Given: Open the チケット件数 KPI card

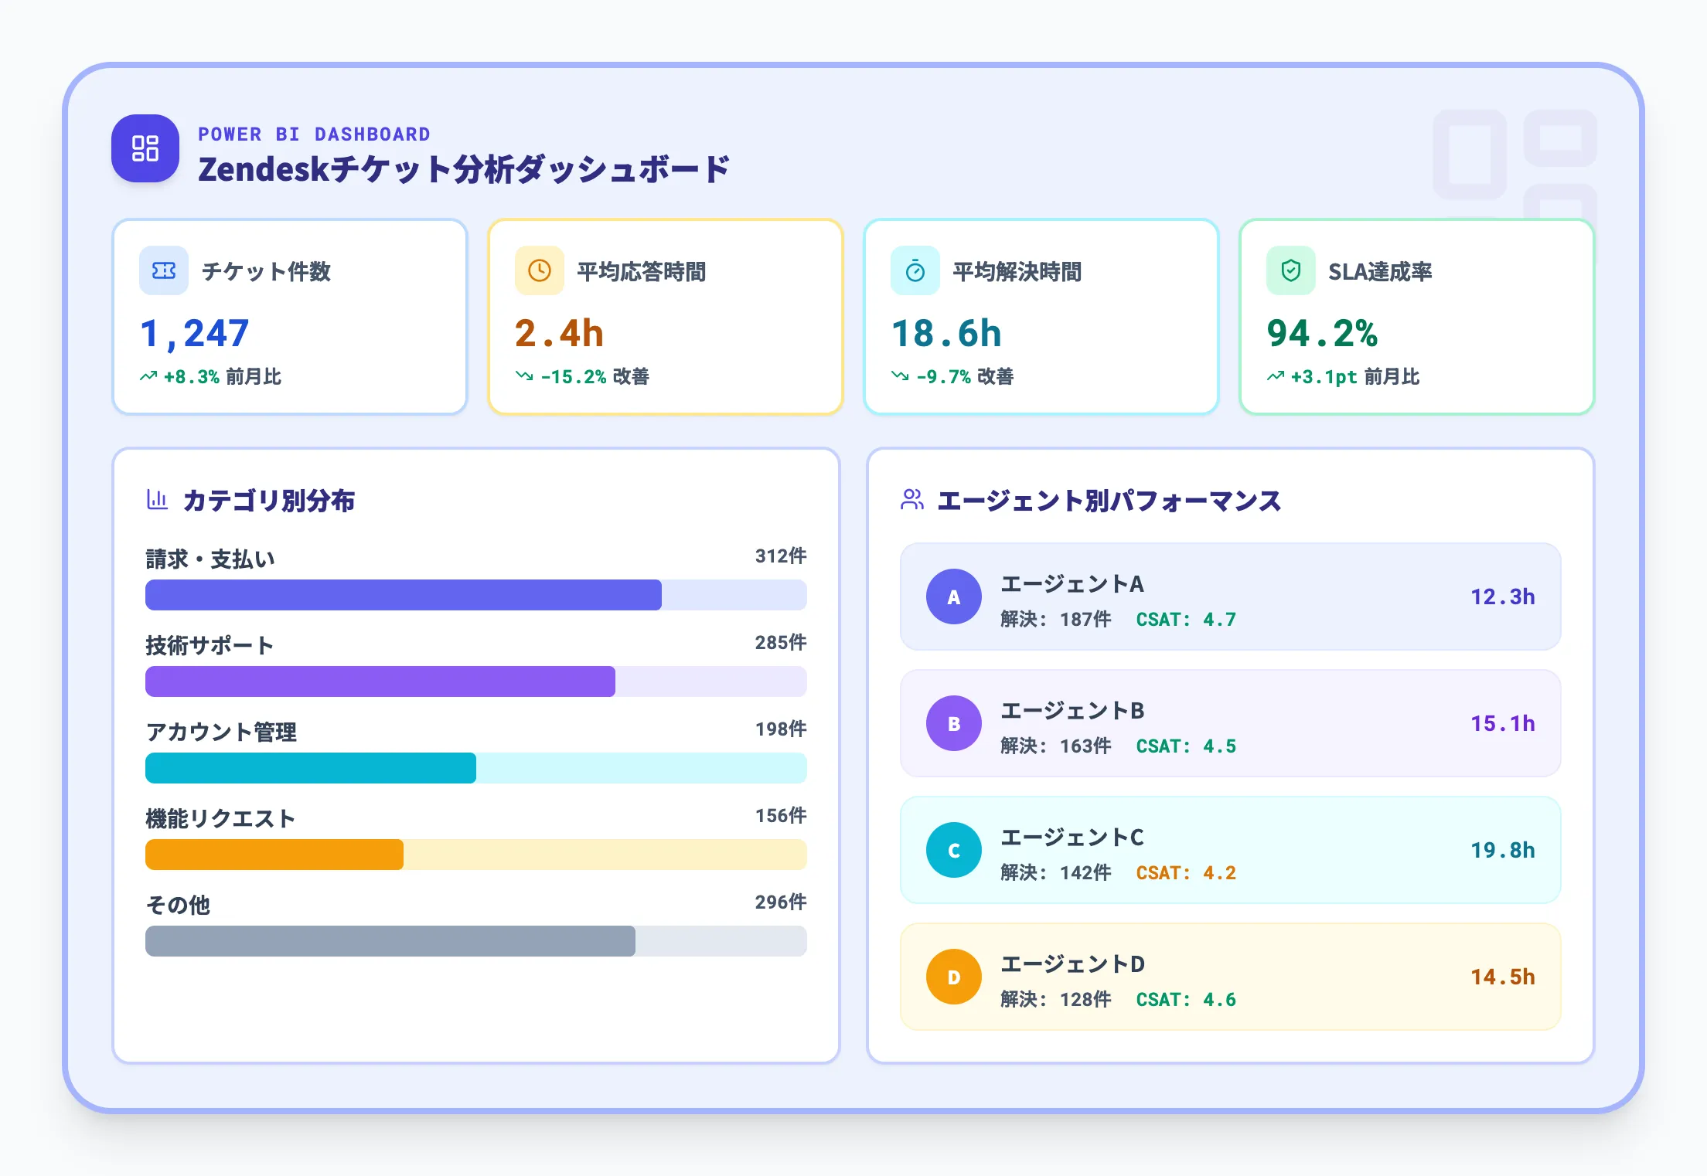Looking at the screenshot, I should pyautogui.click(x=290, y=317).
